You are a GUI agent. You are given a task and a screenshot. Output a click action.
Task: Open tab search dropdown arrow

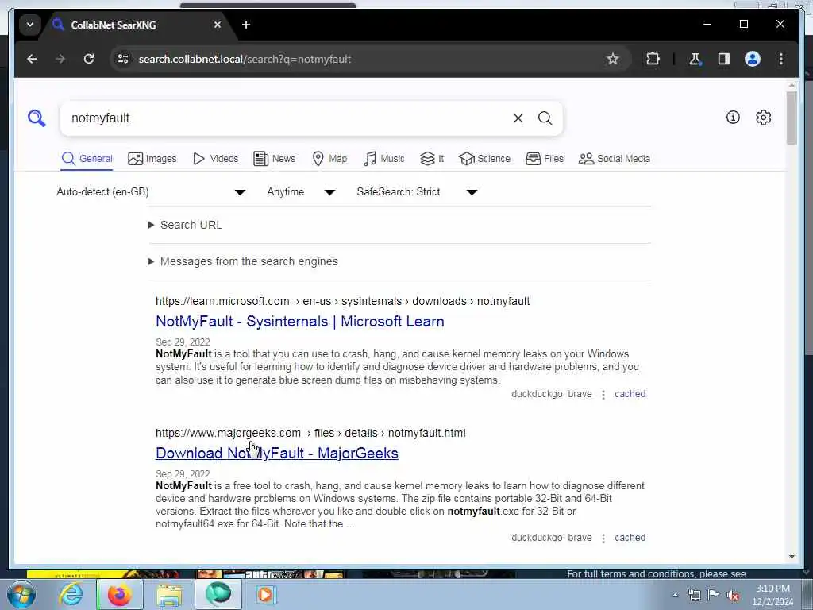click(x=30, y=25)
